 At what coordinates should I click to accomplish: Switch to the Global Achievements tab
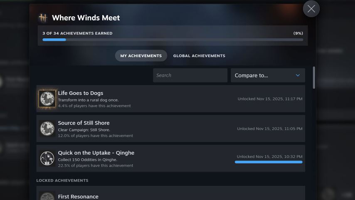coord(199,55)
